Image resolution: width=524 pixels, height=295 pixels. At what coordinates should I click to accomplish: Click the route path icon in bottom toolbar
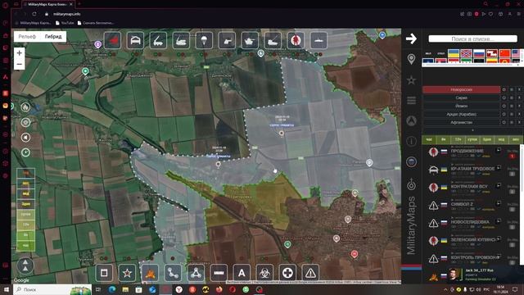(x=173, y=273)
